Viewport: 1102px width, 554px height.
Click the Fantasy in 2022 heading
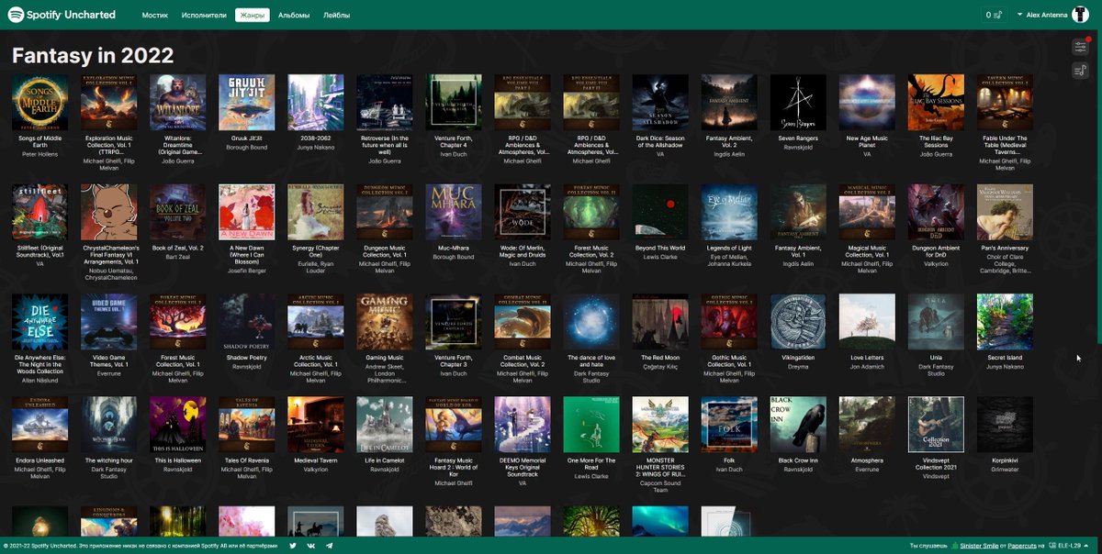tap(93, 55)
